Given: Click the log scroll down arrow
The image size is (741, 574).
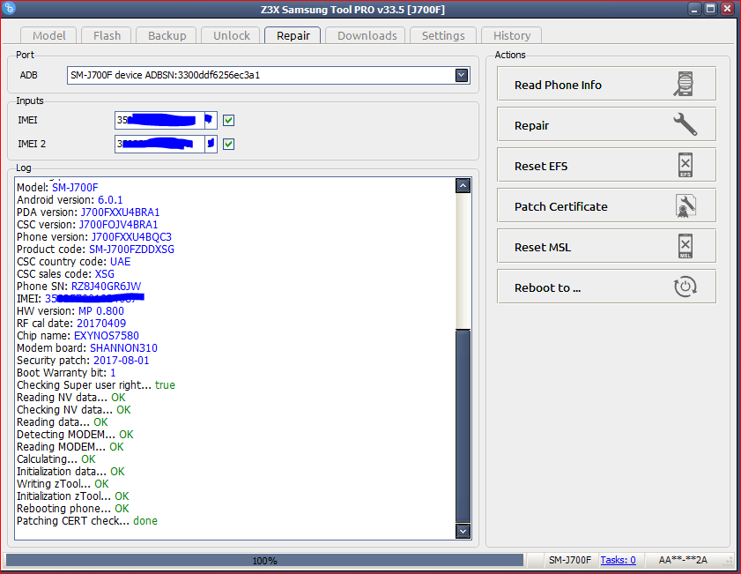Looking at the screenshot, I should pyautogui.click(x=463, y=531).
